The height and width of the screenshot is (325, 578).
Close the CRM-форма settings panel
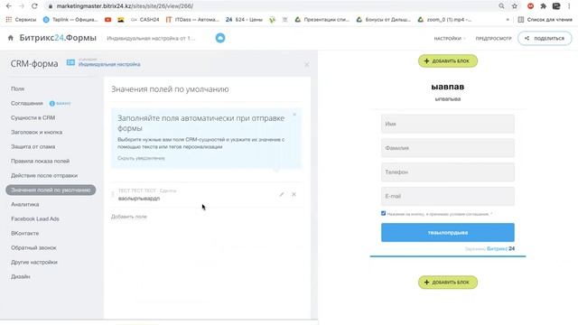click(x=307, y=64)
